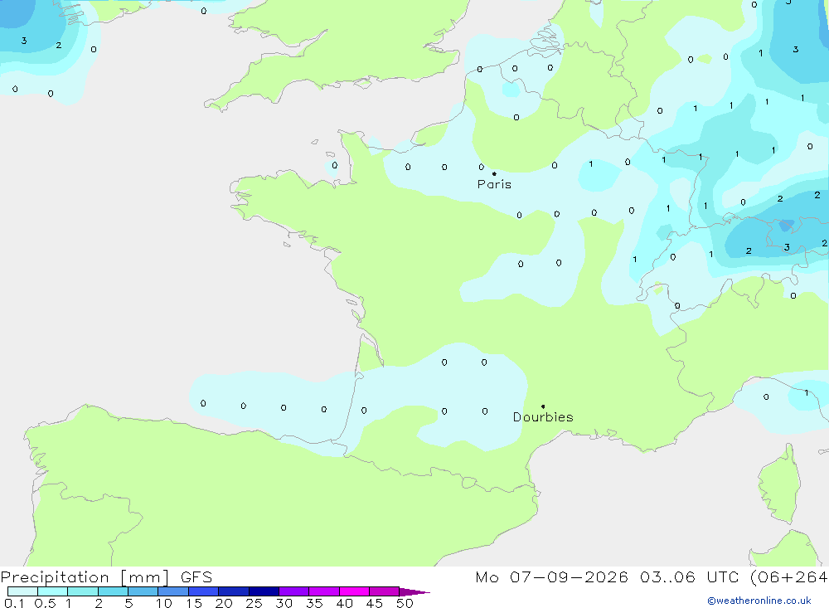Pick the 5–10 mm legend color swatch
This screenshot has height=608, width=829.
(x=143, y=591)
